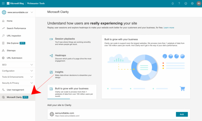Open the settings gear icon
Image resolution: width=202 pixels, height=121 pixels.
(x=192, y=3)
